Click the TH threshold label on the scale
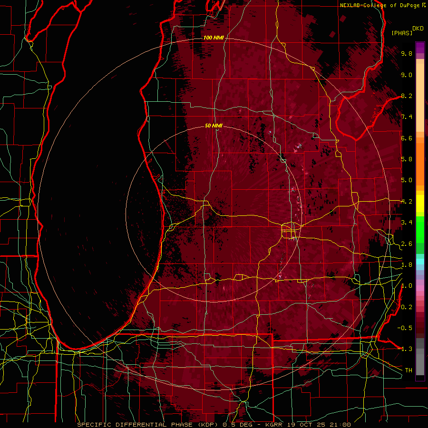 point(409,370)
